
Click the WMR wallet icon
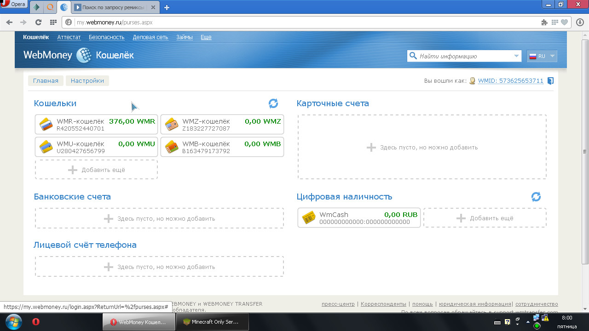pyautogui.click(x=46, y=125)
